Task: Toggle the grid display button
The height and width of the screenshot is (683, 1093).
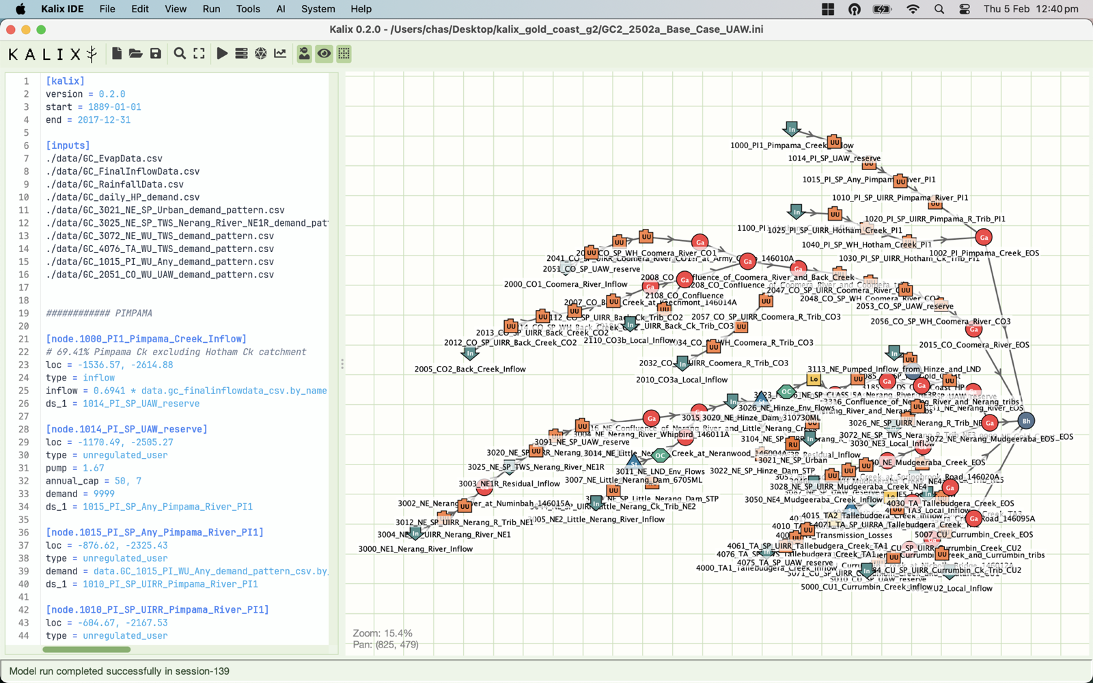Action: [344, 53]
